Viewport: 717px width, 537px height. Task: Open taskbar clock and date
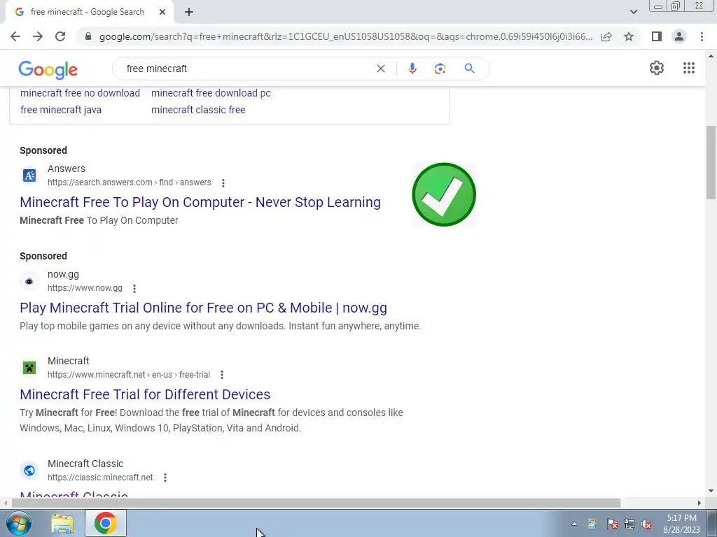click(x=681, y=524)
